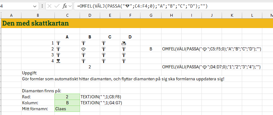The image size is (273, 115).
Task: Click the confirm checkmark in formula bar
Action: pos(57,6)
